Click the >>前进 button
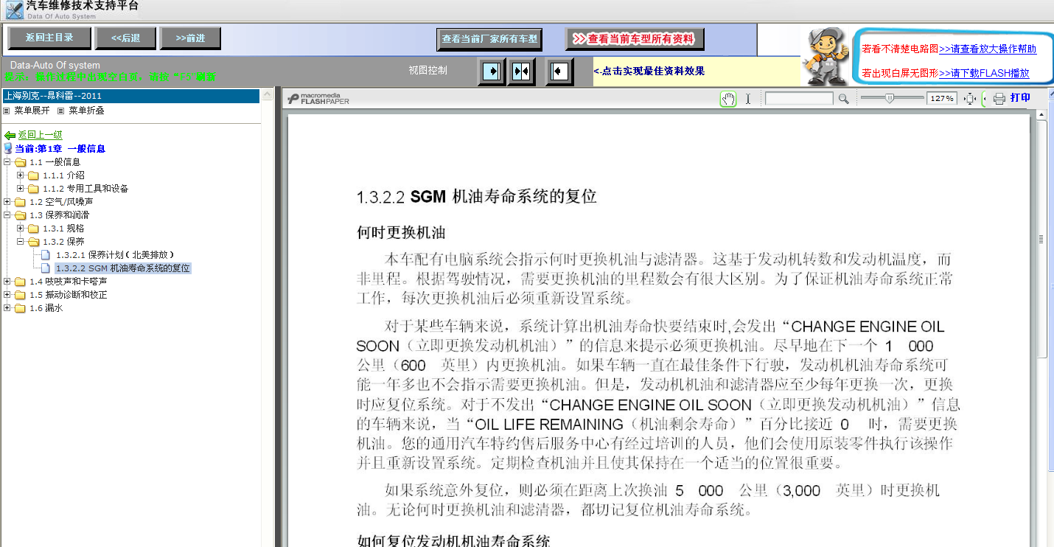Screen dimensions: 1054x547 [190, 38]
